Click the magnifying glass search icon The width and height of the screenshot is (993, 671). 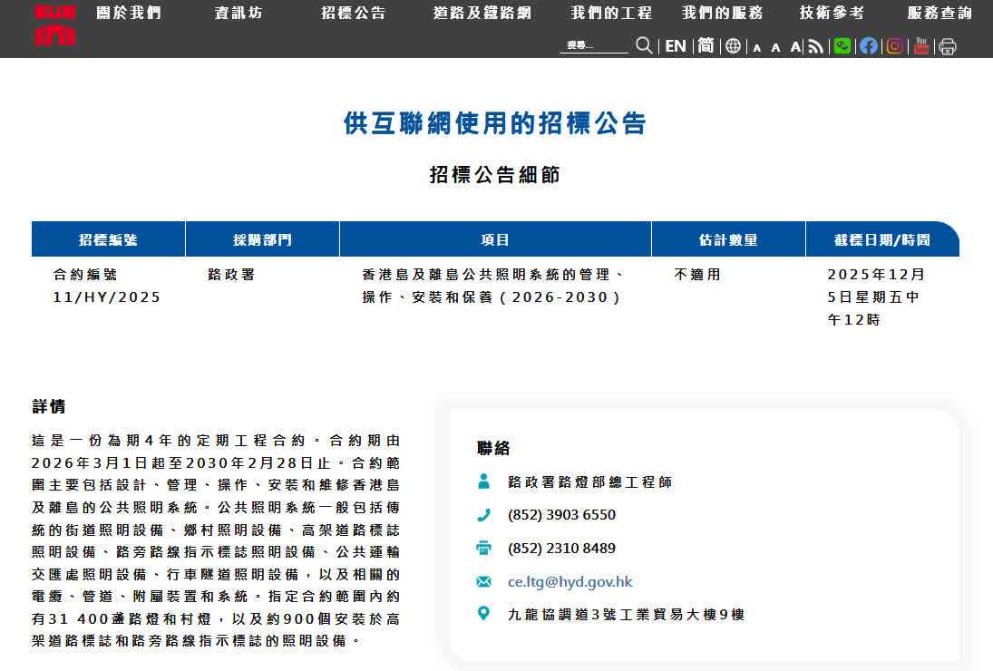(644, 45)
